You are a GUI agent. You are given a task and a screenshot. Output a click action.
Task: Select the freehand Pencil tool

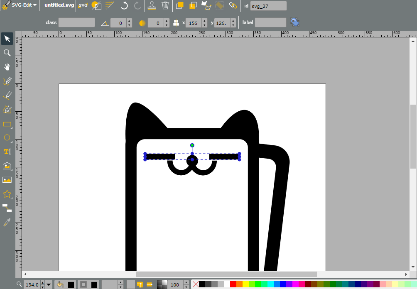coord(7,81)
